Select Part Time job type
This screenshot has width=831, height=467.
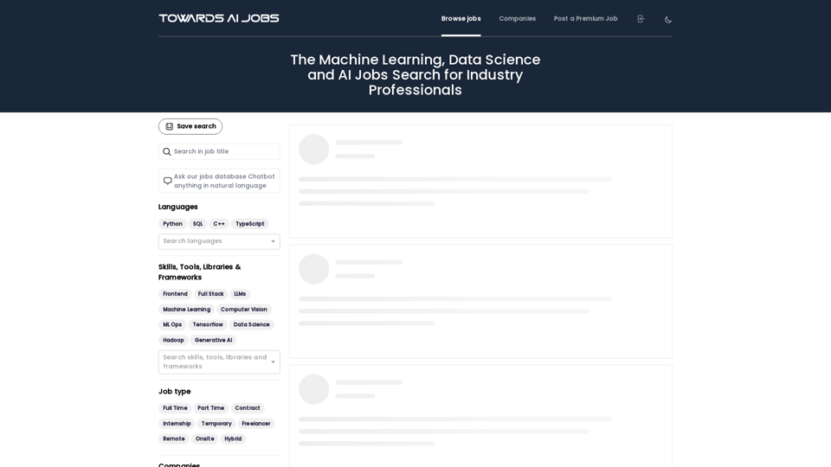click(x=211, y=408)
